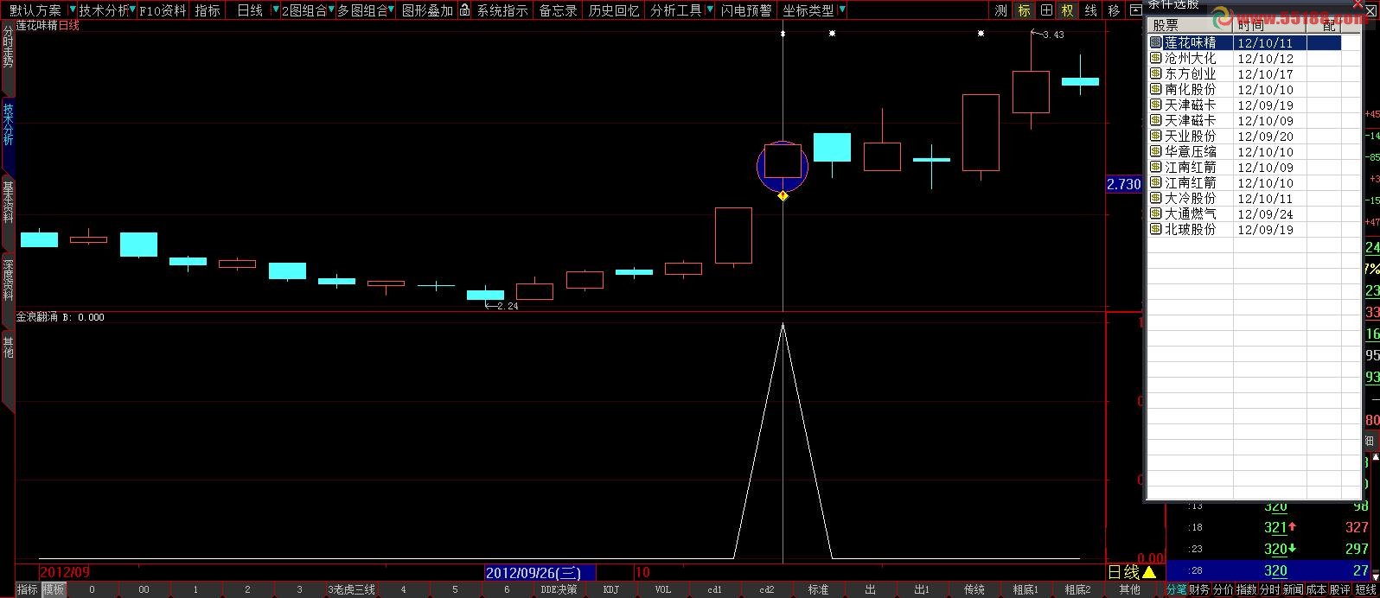This screenshot has height=598, width=1380.
Task: Choose the 3老虎三线 template tab
Action: (x=351, y=589)
